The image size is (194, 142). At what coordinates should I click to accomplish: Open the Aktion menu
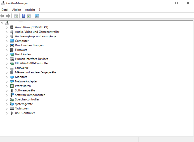coord(16,10)
